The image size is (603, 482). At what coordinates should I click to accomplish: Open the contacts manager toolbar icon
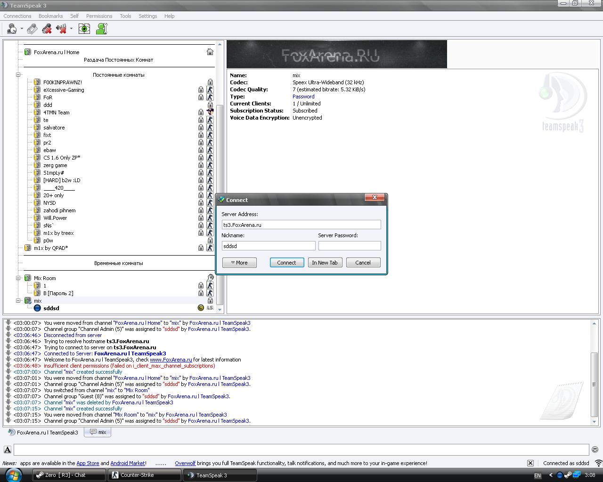pyautogui.click(x=101, y=29)
